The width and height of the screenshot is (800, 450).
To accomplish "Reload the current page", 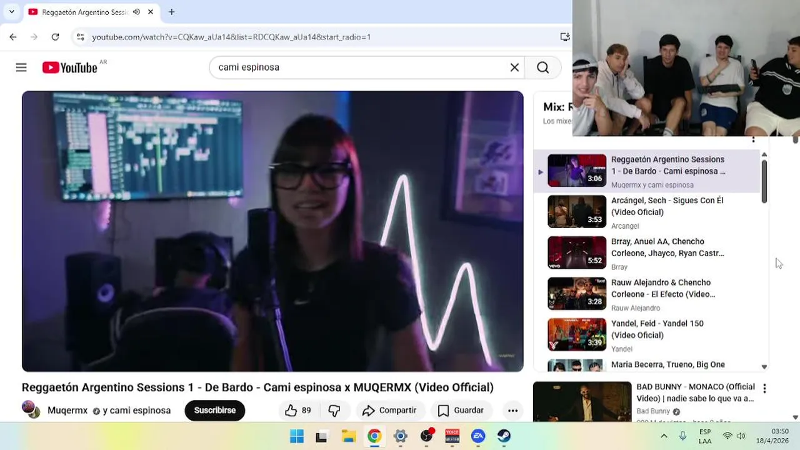I will point(55,37).
